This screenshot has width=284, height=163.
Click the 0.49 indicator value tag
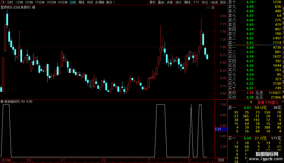(221, 129)
